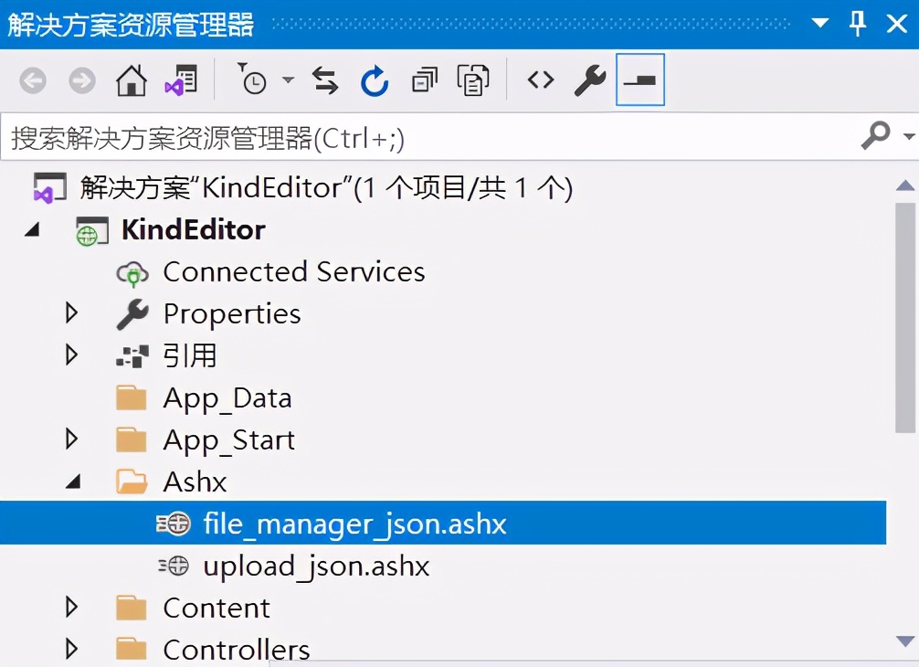Open the search options dropdown arrow
919x667 pixels.
click(909, 136)
